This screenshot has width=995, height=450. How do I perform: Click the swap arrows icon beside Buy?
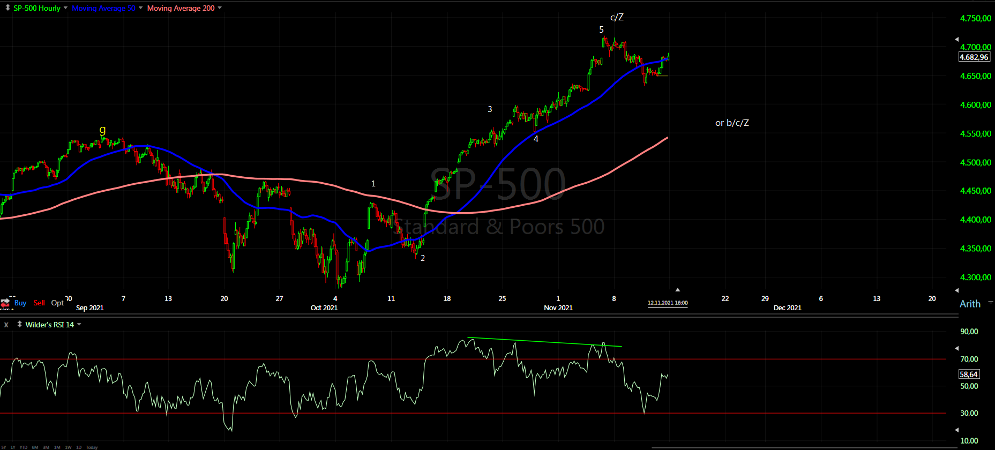5,303
